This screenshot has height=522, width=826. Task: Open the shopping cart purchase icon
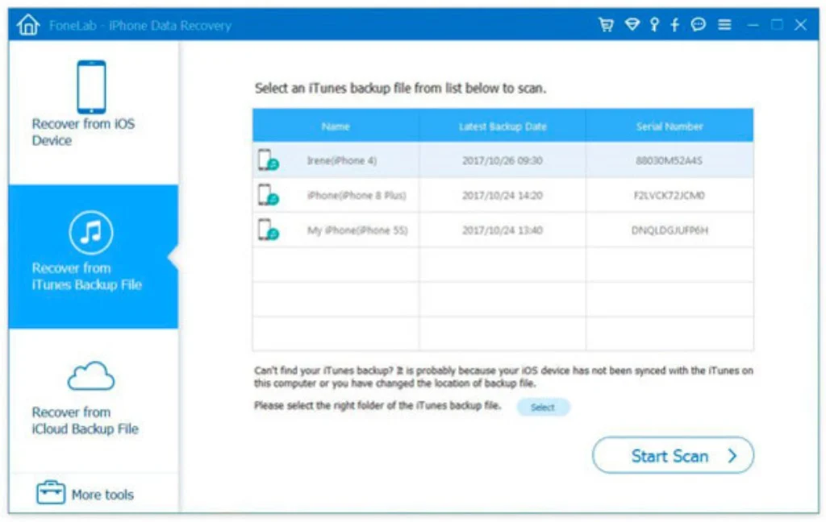(x=607, y=24)
